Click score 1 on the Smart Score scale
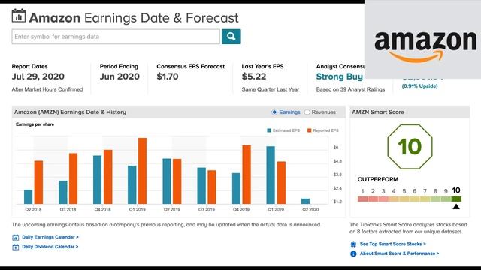 (362, 191)
